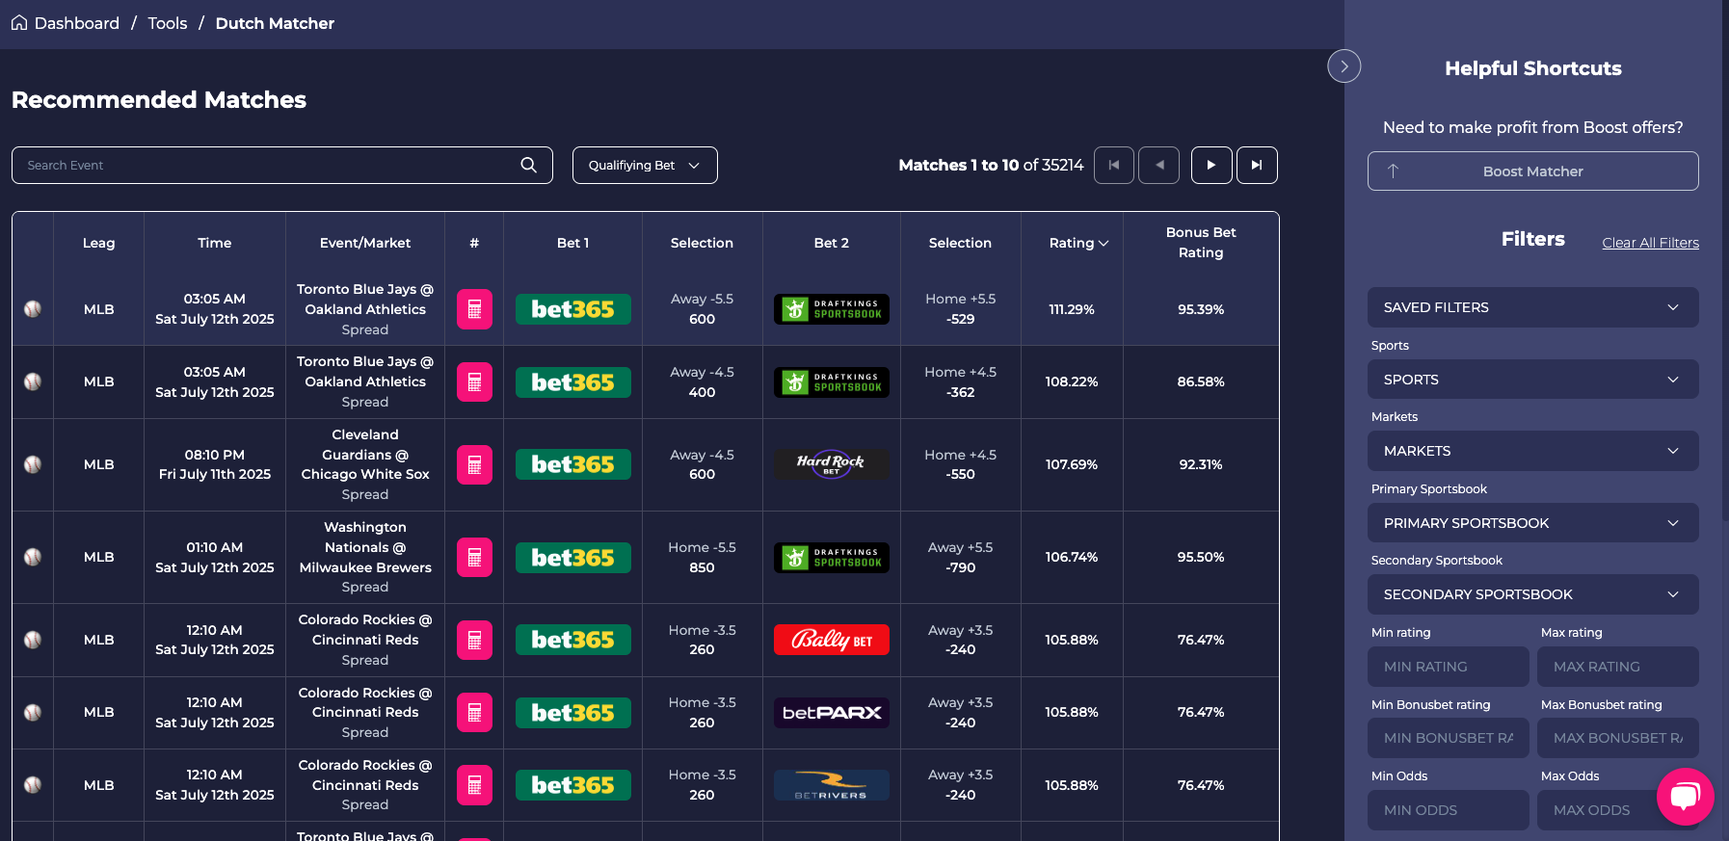Focus the Max Bonusbet rating input
The width and height of the screenshot is (1729, 841).
[x=1617, y=738]
